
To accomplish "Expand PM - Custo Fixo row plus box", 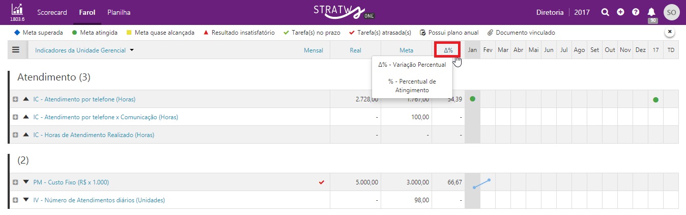I will (x=15, y=182).
